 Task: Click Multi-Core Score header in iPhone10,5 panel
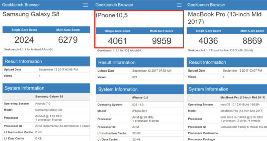tap(162, 31)
